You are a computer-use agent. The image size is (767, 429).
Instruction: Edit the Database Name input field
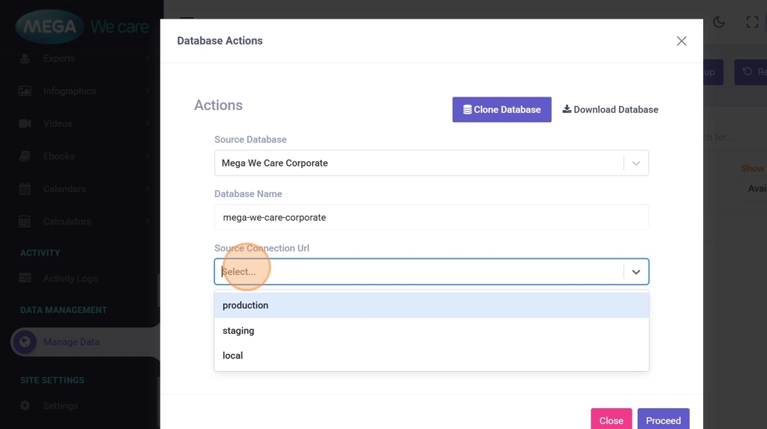pyautogui.click(x=431, y=218)
